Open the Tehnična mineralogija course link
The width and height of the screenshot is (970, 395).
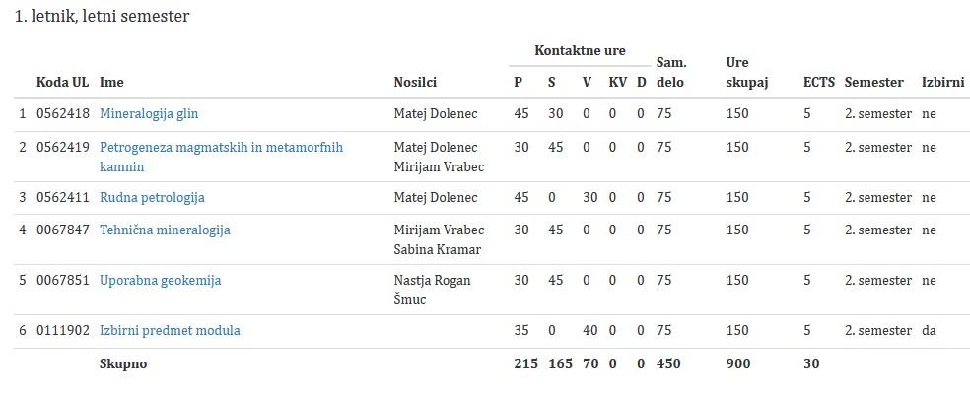point(165,230)
